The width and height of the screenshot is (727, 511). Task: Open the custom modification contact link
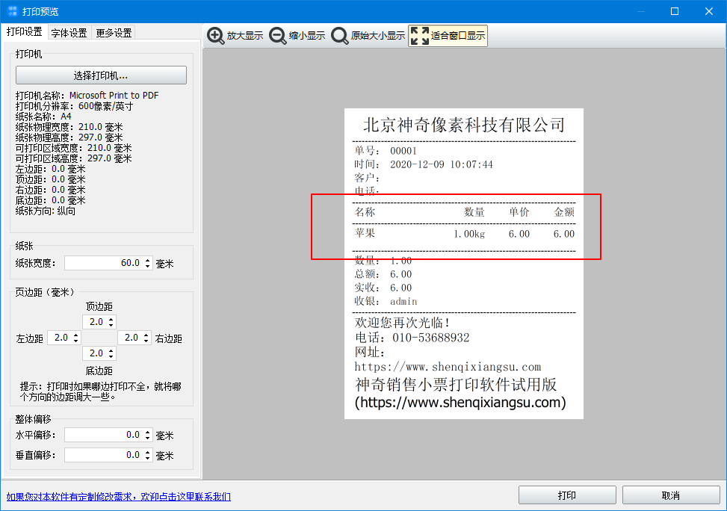pyautogui.click(x=119, y=497)
